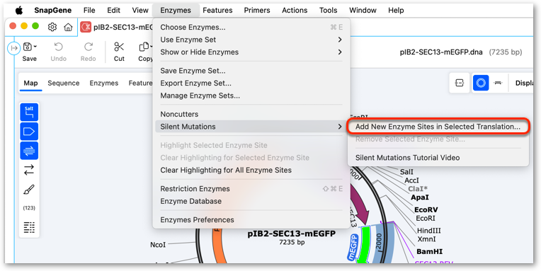Click the Cut scissors icon
This screenshot has width=541, height=271.
[119, 47]
